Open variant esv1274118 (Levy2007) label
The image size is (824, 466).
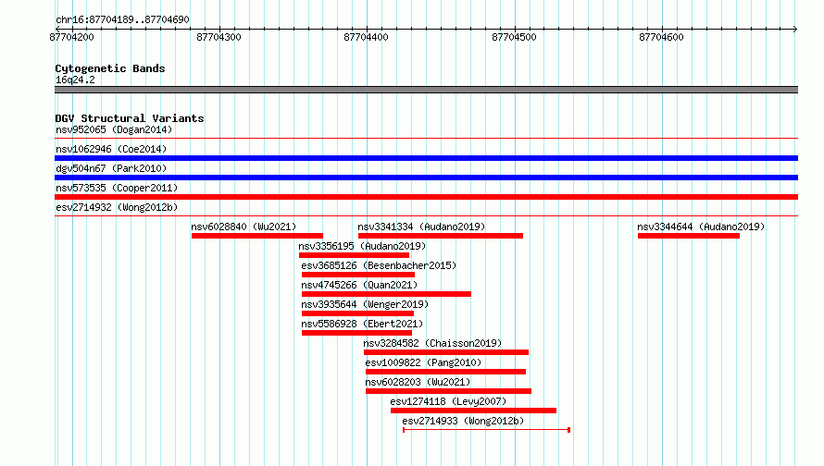coord(448,401)
